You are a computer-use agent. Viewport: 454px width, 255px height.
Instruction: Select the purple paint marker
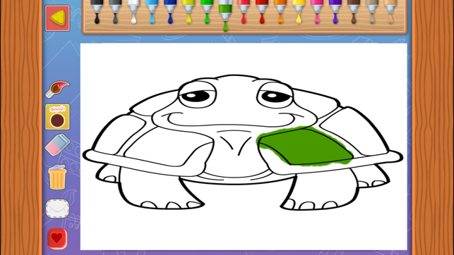coord(335,11)
